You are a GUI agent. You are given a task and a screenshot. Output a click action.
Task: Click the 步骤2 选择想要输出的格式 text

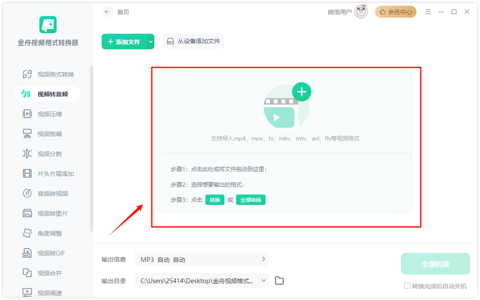tap(207, 185)
